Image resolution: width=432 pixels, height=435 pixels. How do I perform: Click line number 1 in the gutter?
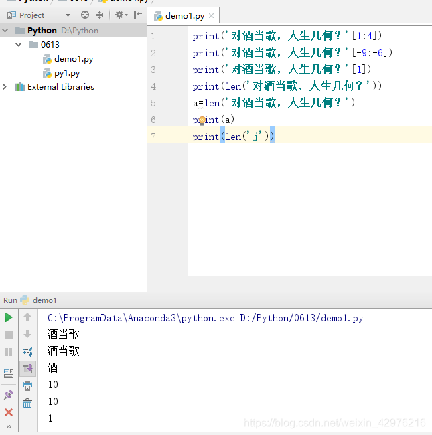pos(153,36)
